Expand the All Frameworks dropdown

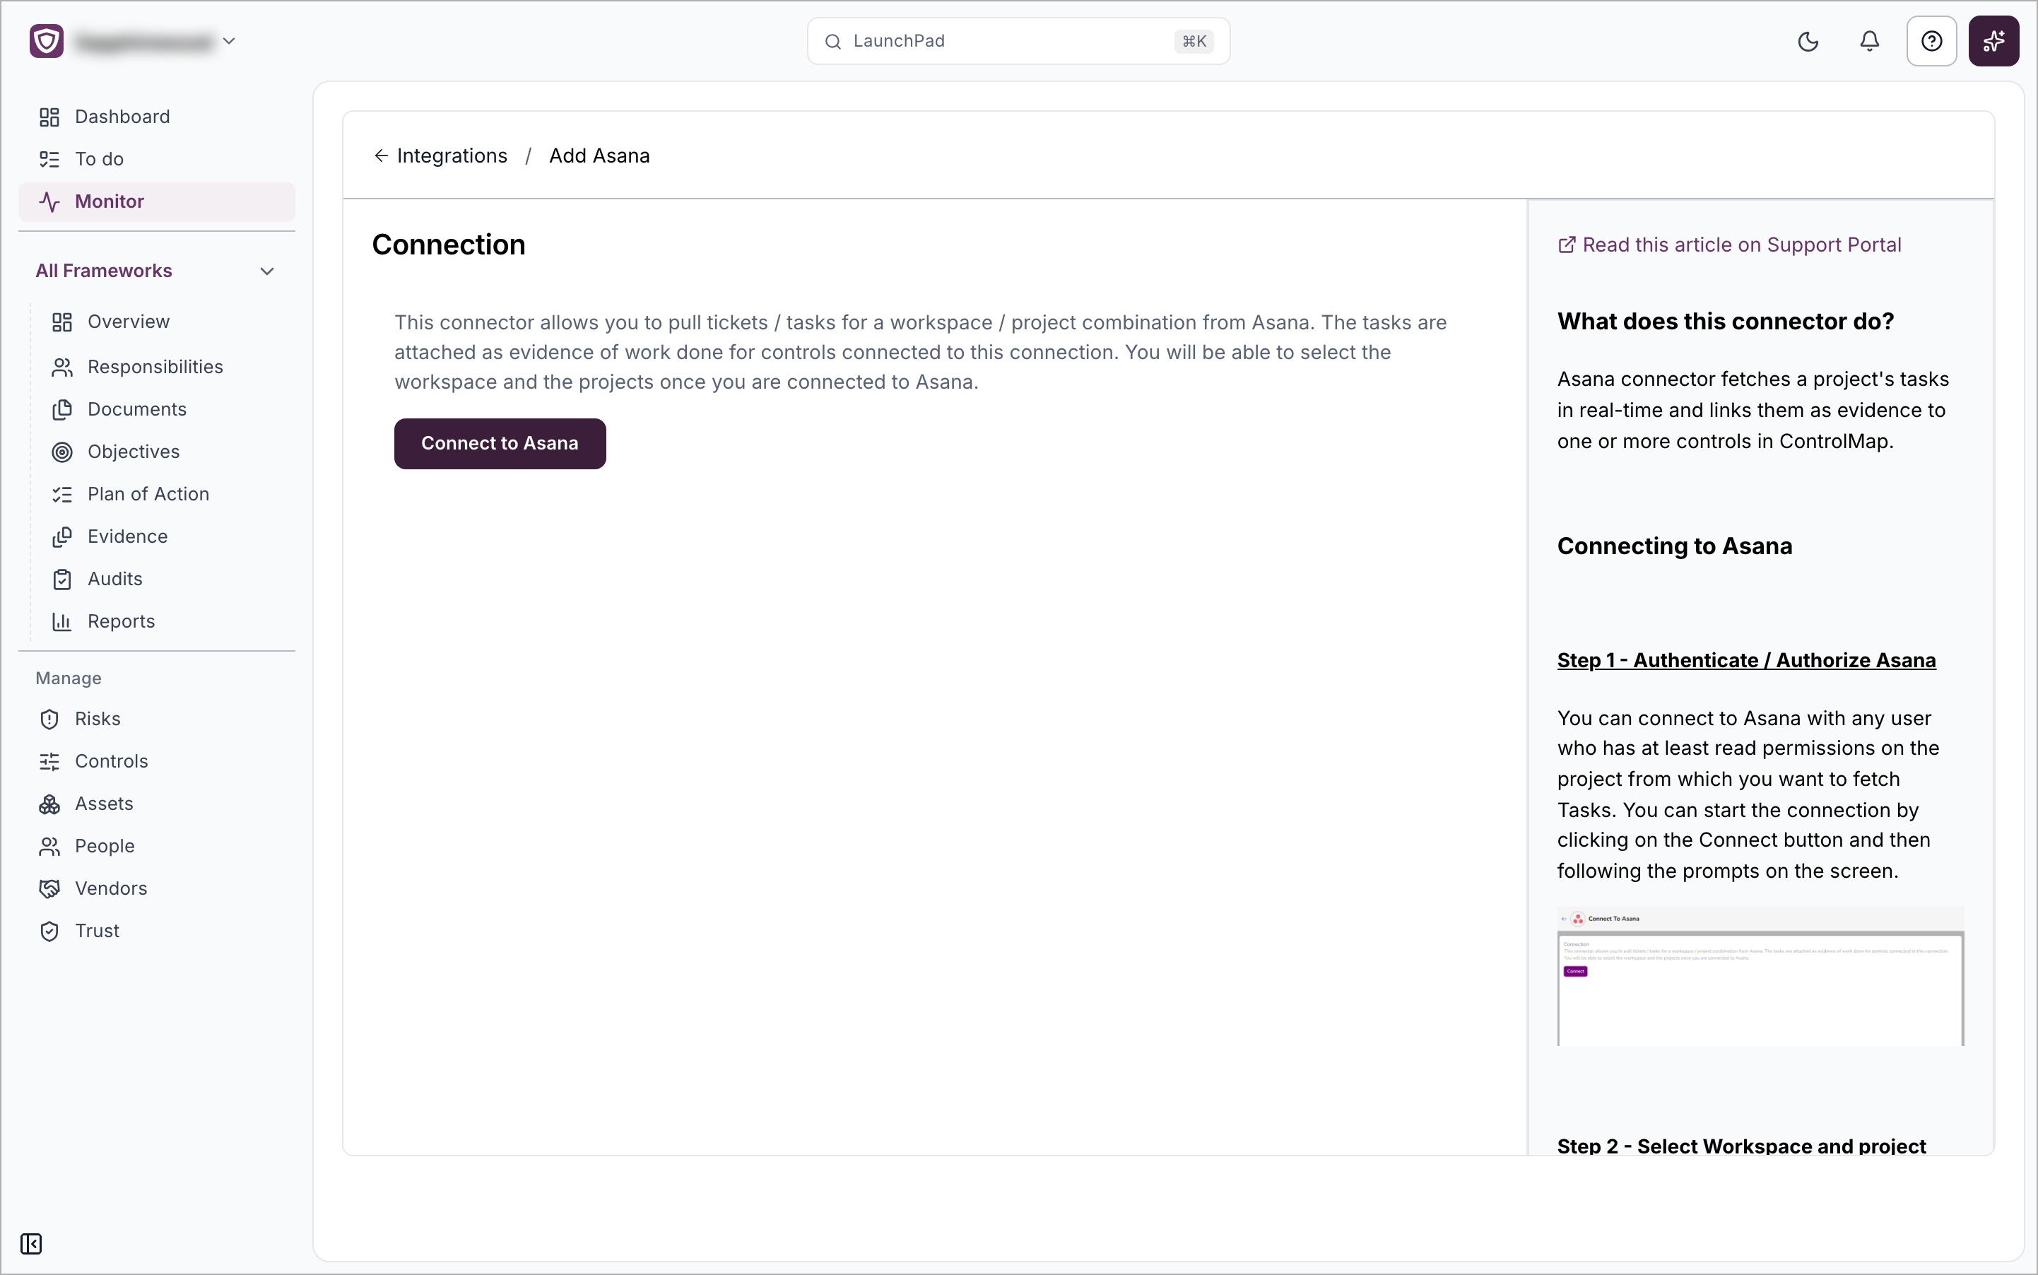(157, 271)
